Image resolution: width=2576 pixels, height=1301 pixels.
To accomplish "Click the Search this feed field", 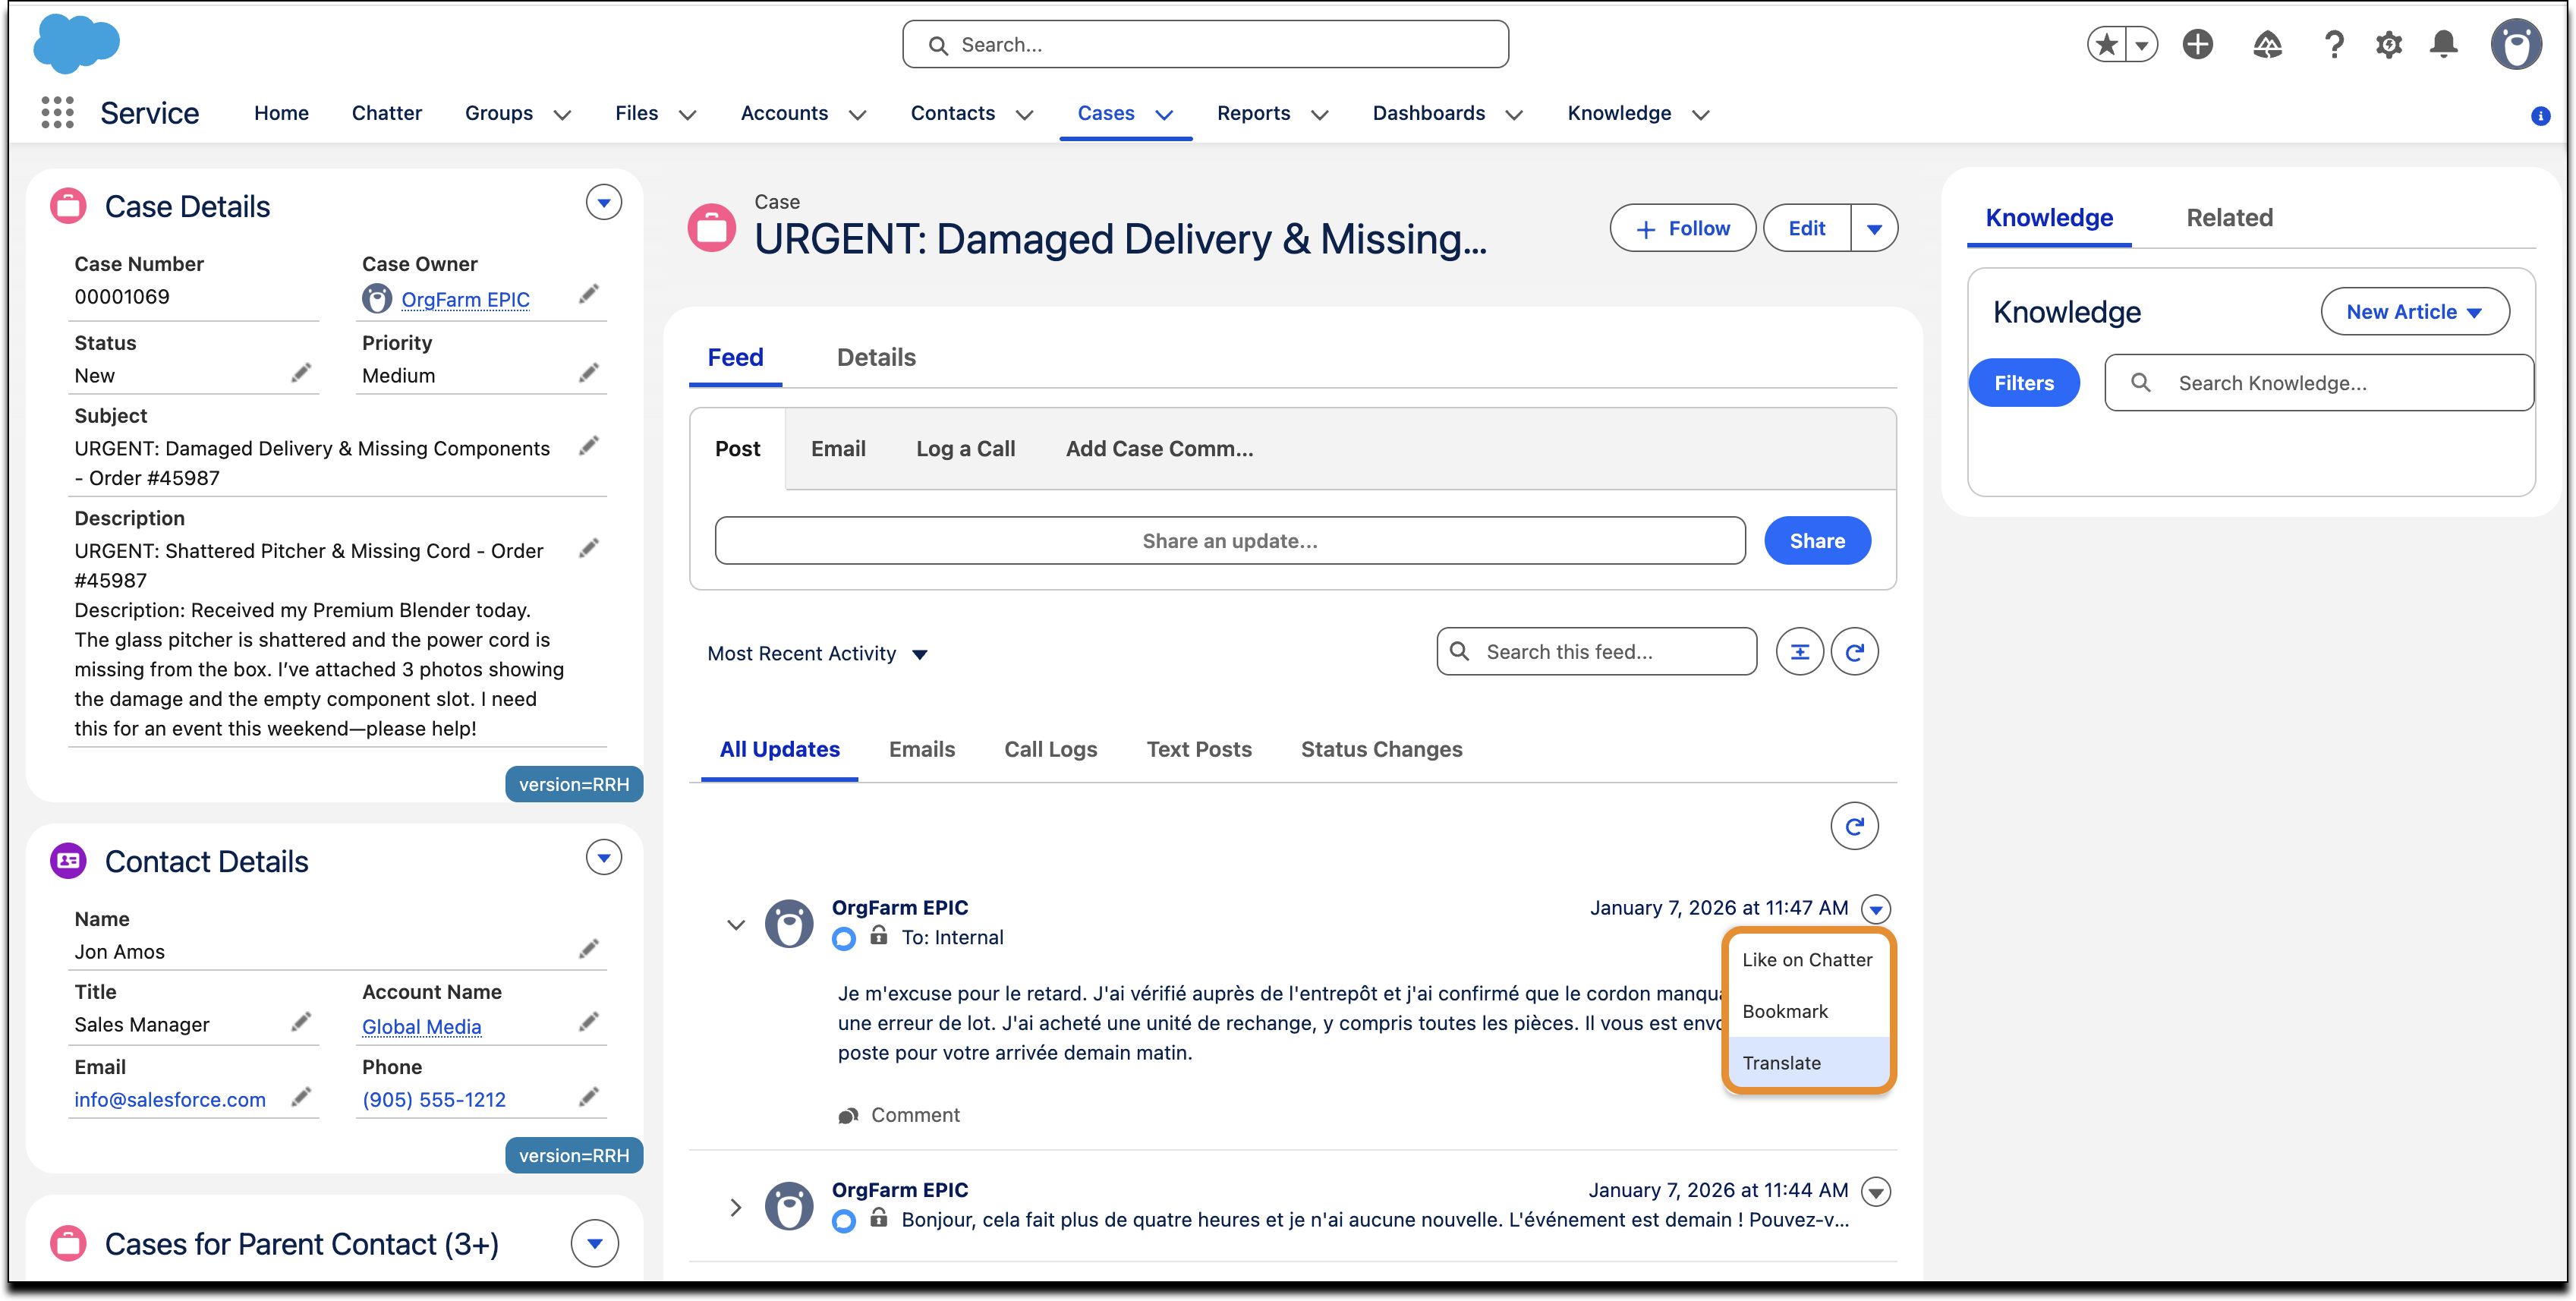I will (x=1596, y=652).
